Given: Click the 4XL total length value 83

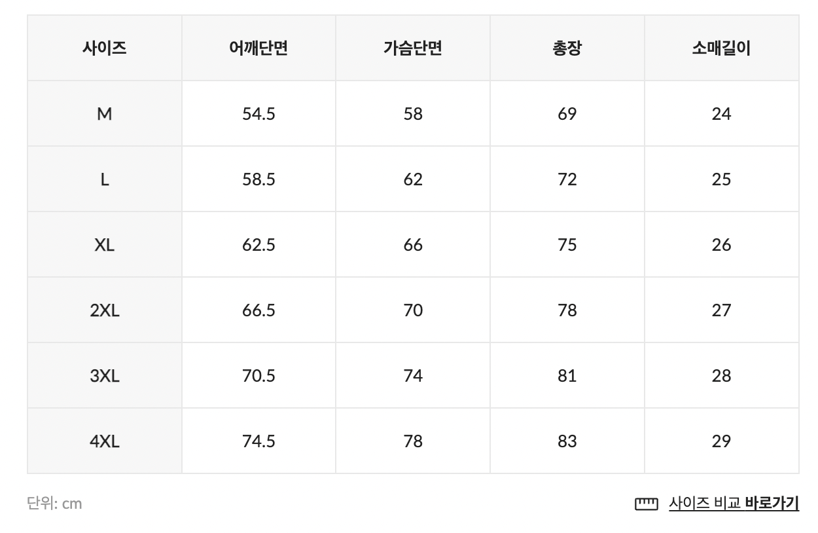Looking at the screenshot, I should (567, 441).
